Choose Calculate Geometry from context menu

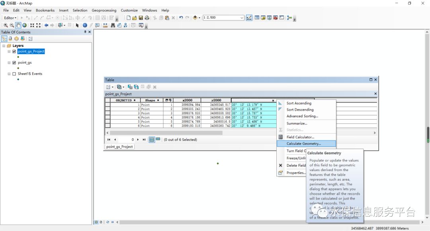coord(306,144)
